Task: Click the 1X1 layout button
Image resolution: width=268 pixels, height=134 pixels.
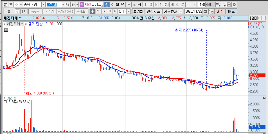Action: [24, 11]
